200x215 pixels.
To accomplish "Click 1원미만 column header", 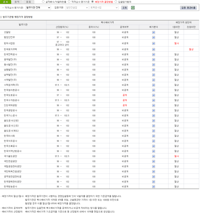I will click(x=176, y=27).
